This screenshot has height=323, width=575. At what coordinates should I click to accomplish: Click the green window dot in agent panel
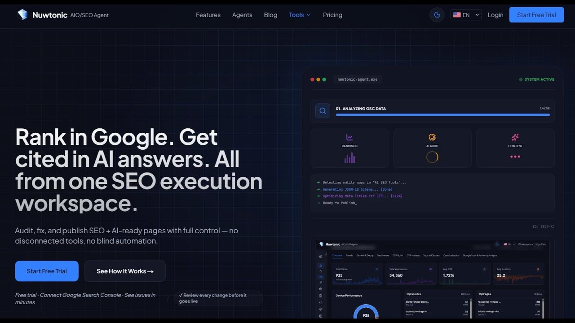coord(324,79)
